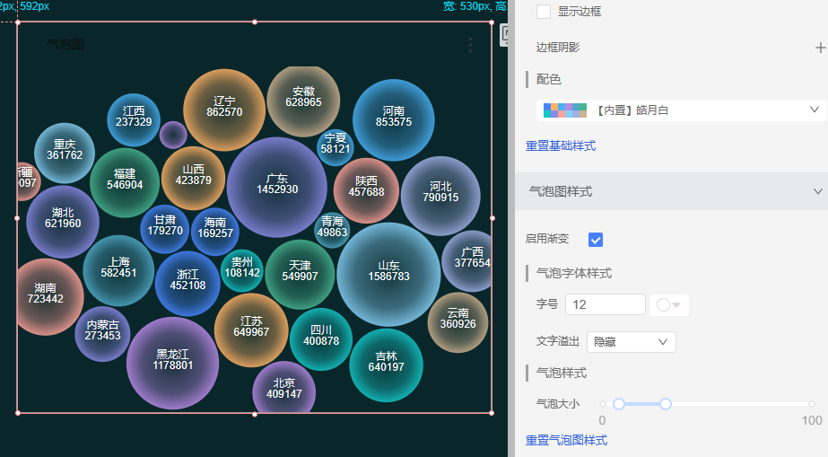Image resolution: width=828 pixels, height=457 pixels.
Task: Click the right handle of 气泡大小 slider
Action: point(666,404)
